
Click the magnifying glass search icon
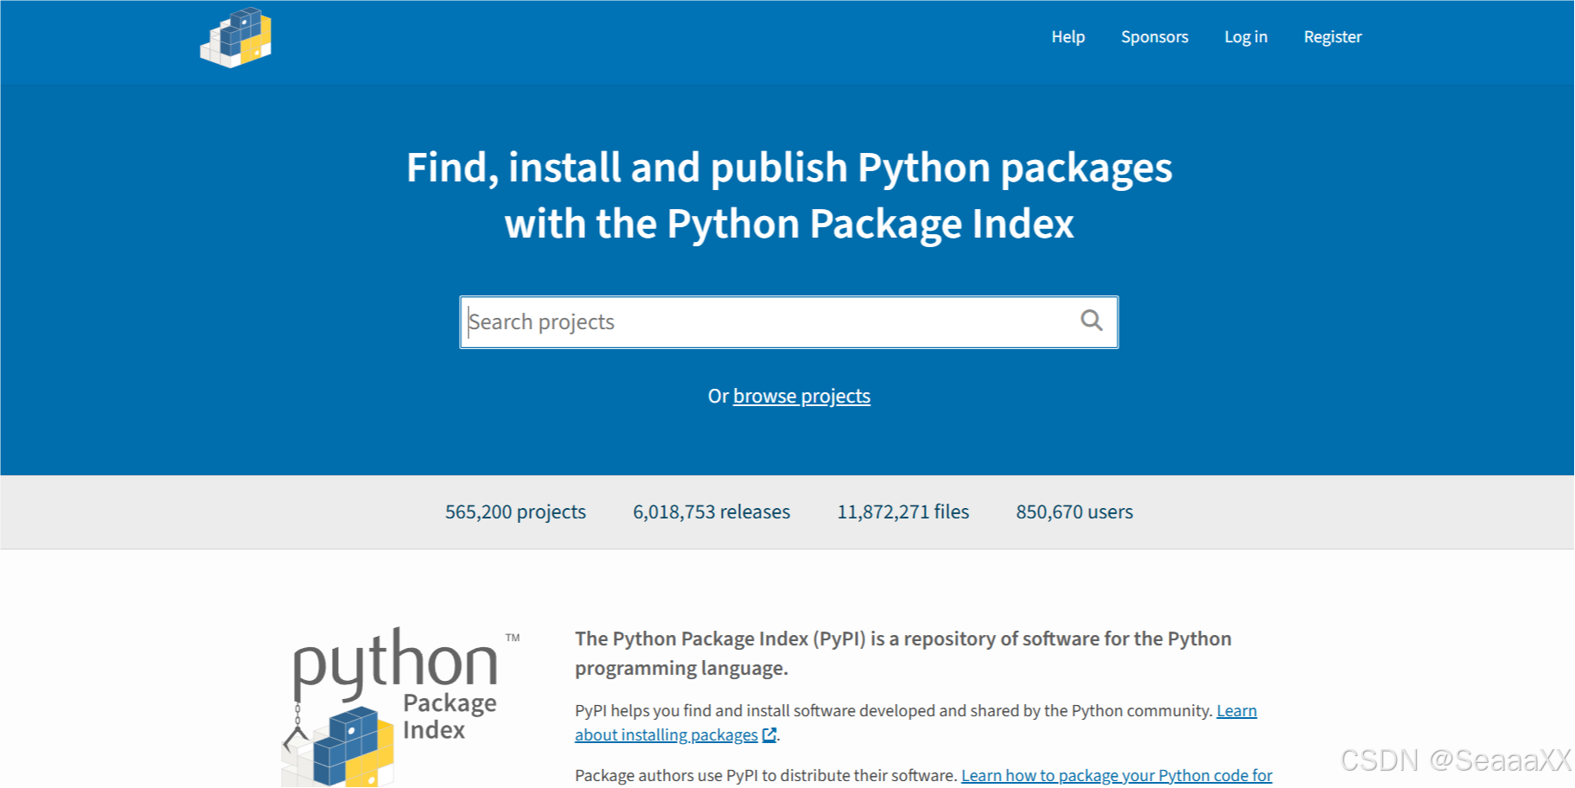1092,321
